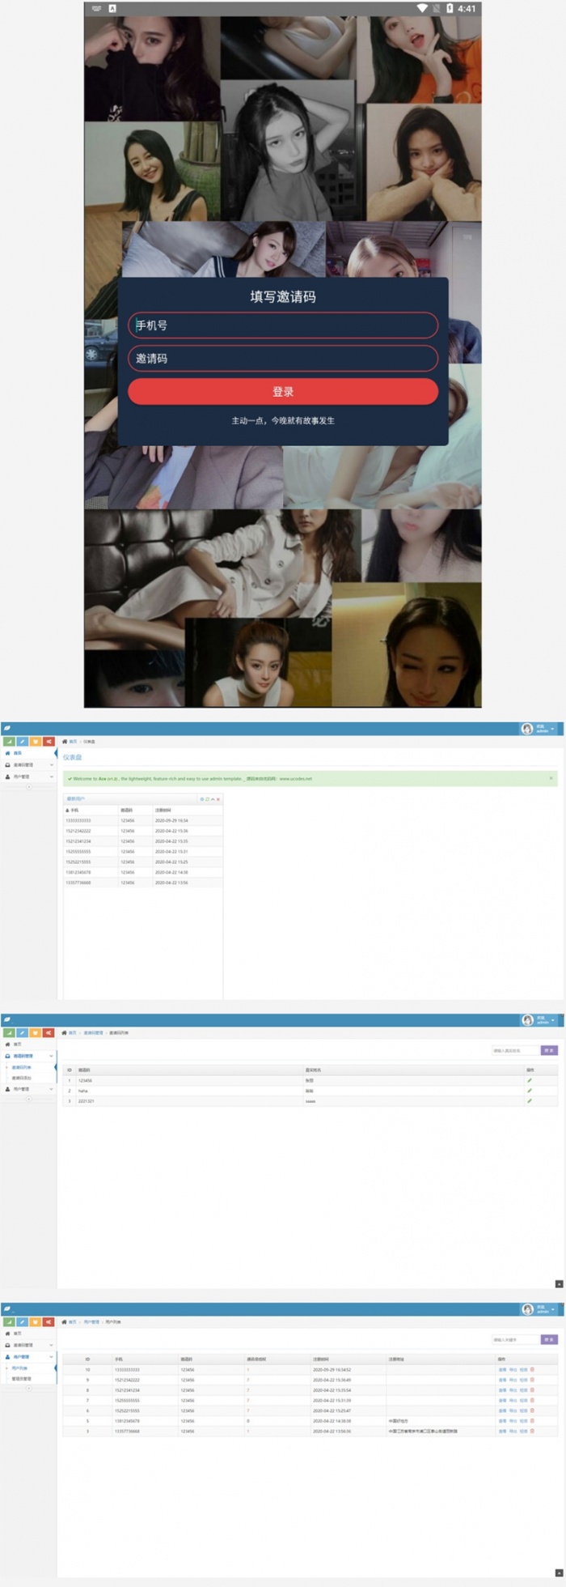Expand 邀请码管理 in dashboard panel sidebar

click(28, 764)
